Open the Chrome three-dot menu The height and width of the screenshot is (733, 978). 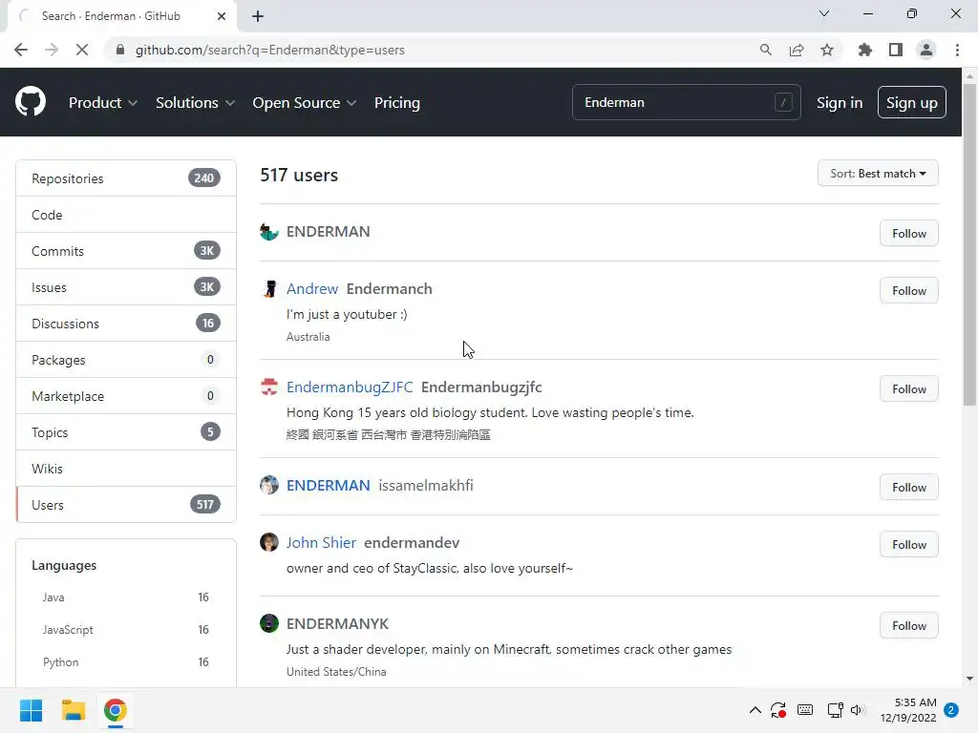[957, 50]
